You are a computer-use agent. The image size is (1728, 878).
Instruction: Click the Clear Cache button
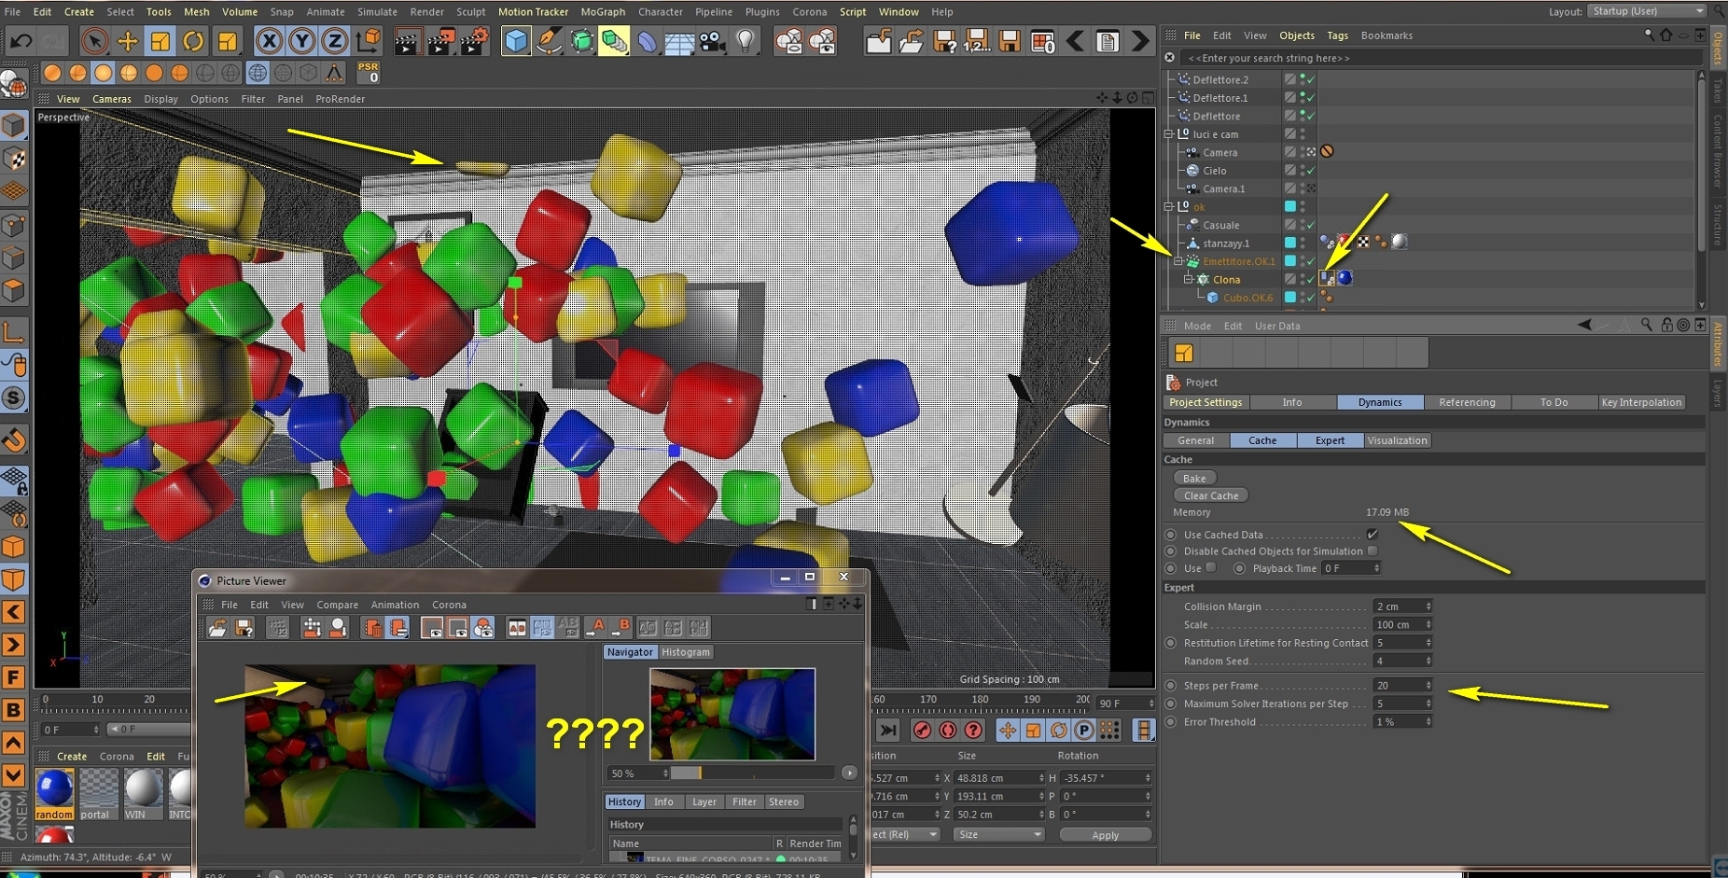tap(1211, 495)
